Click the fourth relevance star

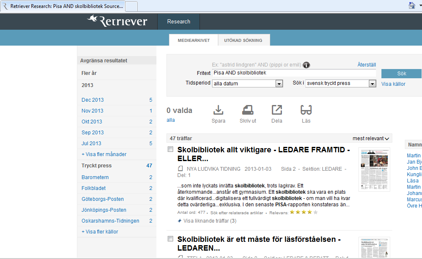[310, 212]
